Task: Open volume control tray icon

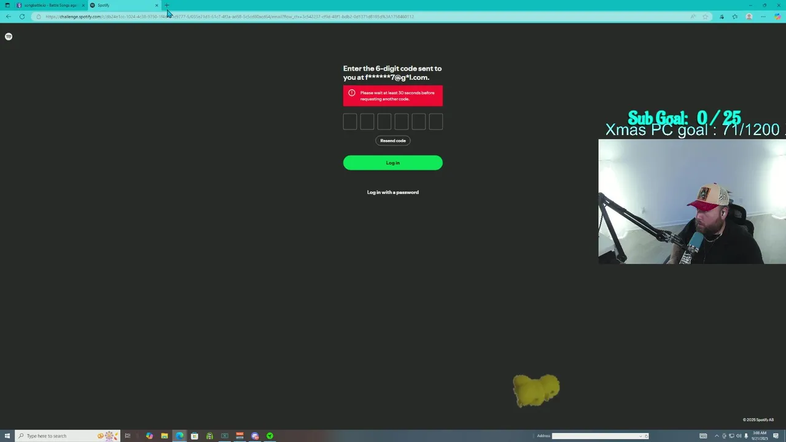Action: tap(739, 436)
